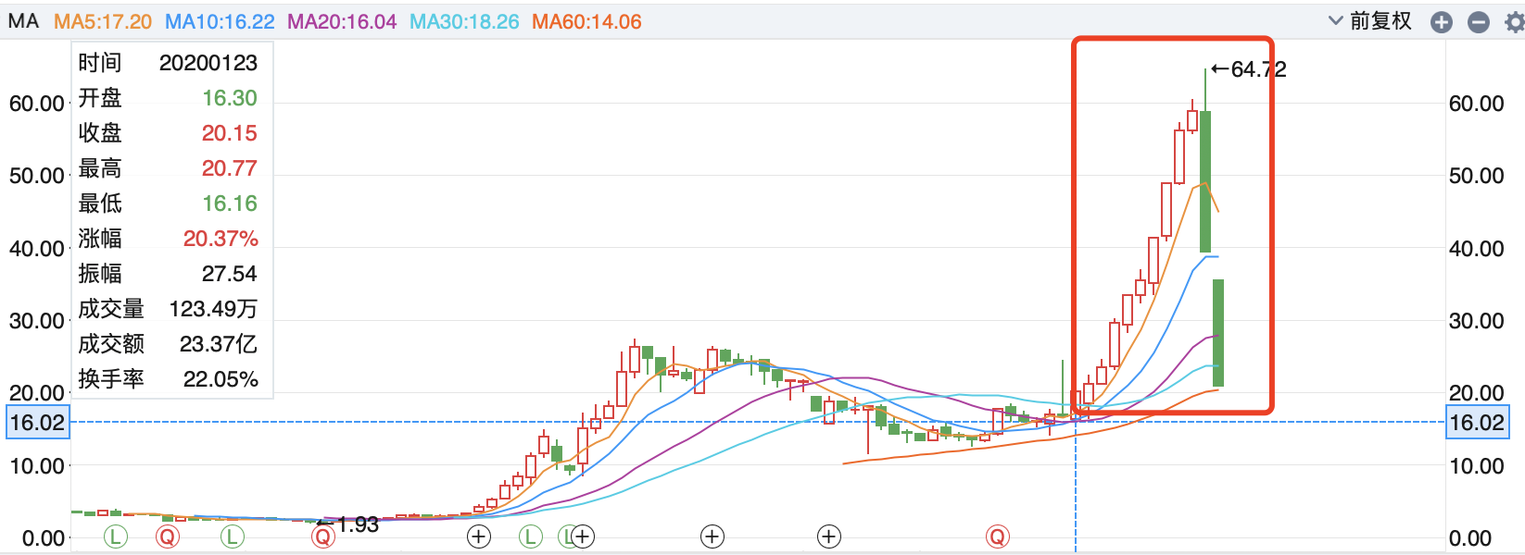This screenshot has height=555, width=1525.
Task: Select the MA20:16.04 indicator label
Action: click(342, 21)
